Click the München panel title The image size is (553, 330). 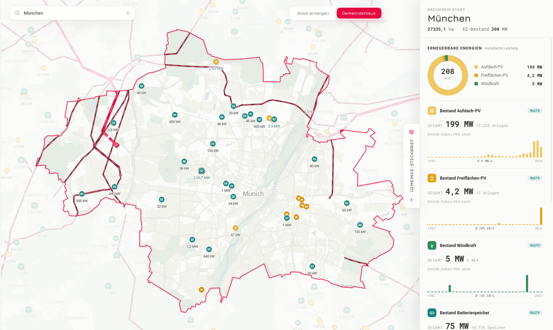coord(449,18)
